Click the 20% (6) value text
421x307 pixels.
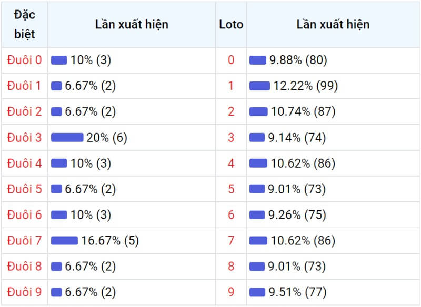107,138
